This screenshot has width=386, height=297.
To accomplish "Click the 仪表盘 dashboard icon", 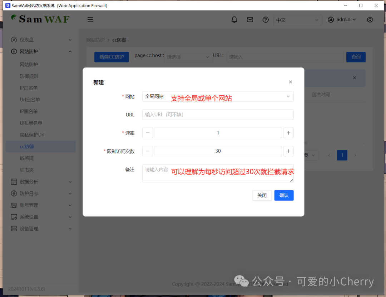I will click(x=14, y=40).
